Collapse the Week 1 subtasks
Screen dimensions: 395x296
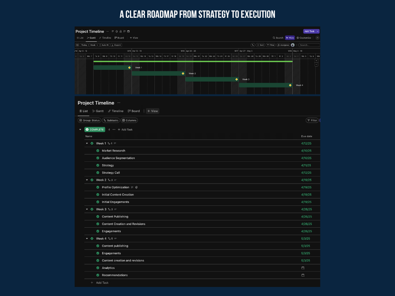[87, 144]
